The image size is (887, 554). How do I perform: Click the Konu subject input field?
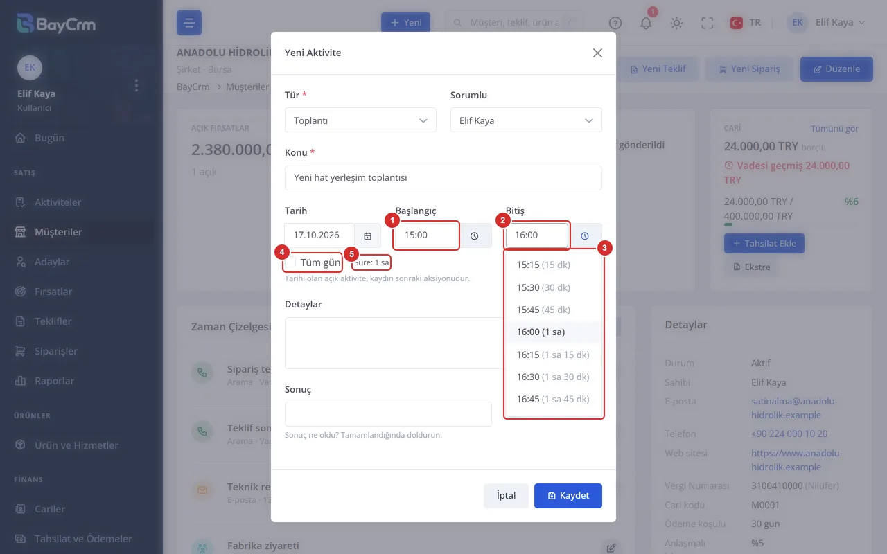[x=443, y=178]
